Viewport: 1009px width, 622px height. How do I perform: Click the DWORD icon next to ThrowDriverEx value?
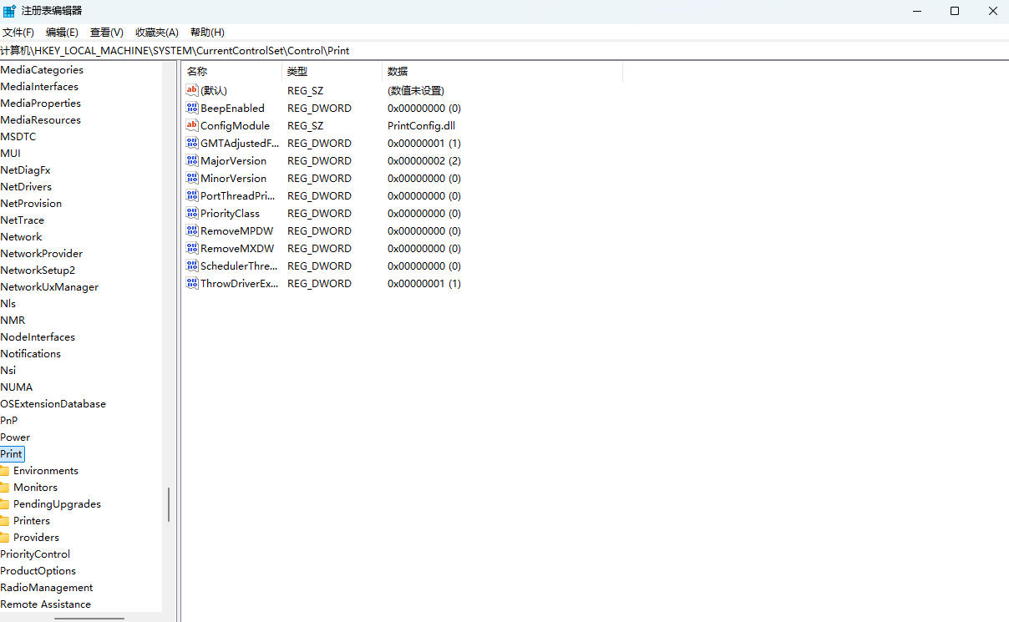coord(191,283)
